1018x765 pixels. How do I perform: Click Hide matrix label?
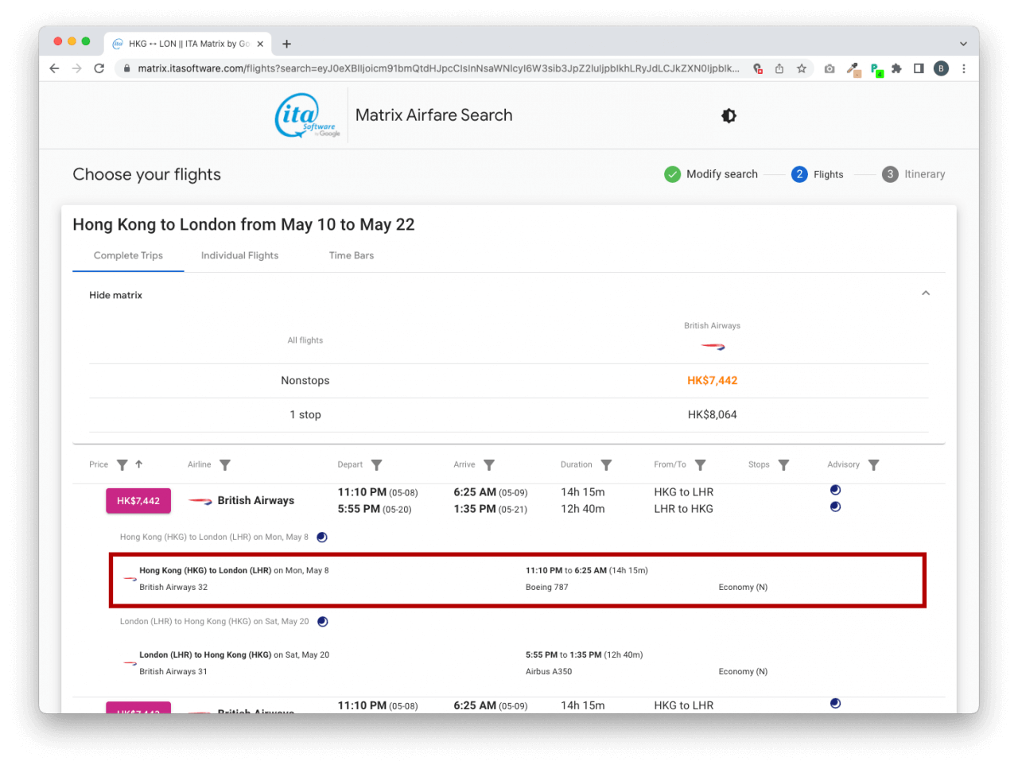click(115, 295)
